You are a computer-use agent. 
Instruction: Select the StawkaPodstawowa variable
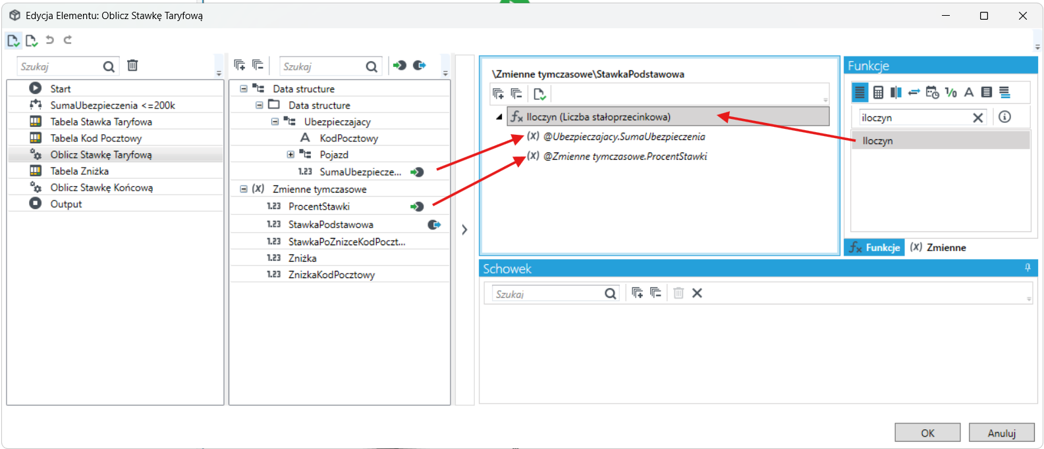click(331, 224)
